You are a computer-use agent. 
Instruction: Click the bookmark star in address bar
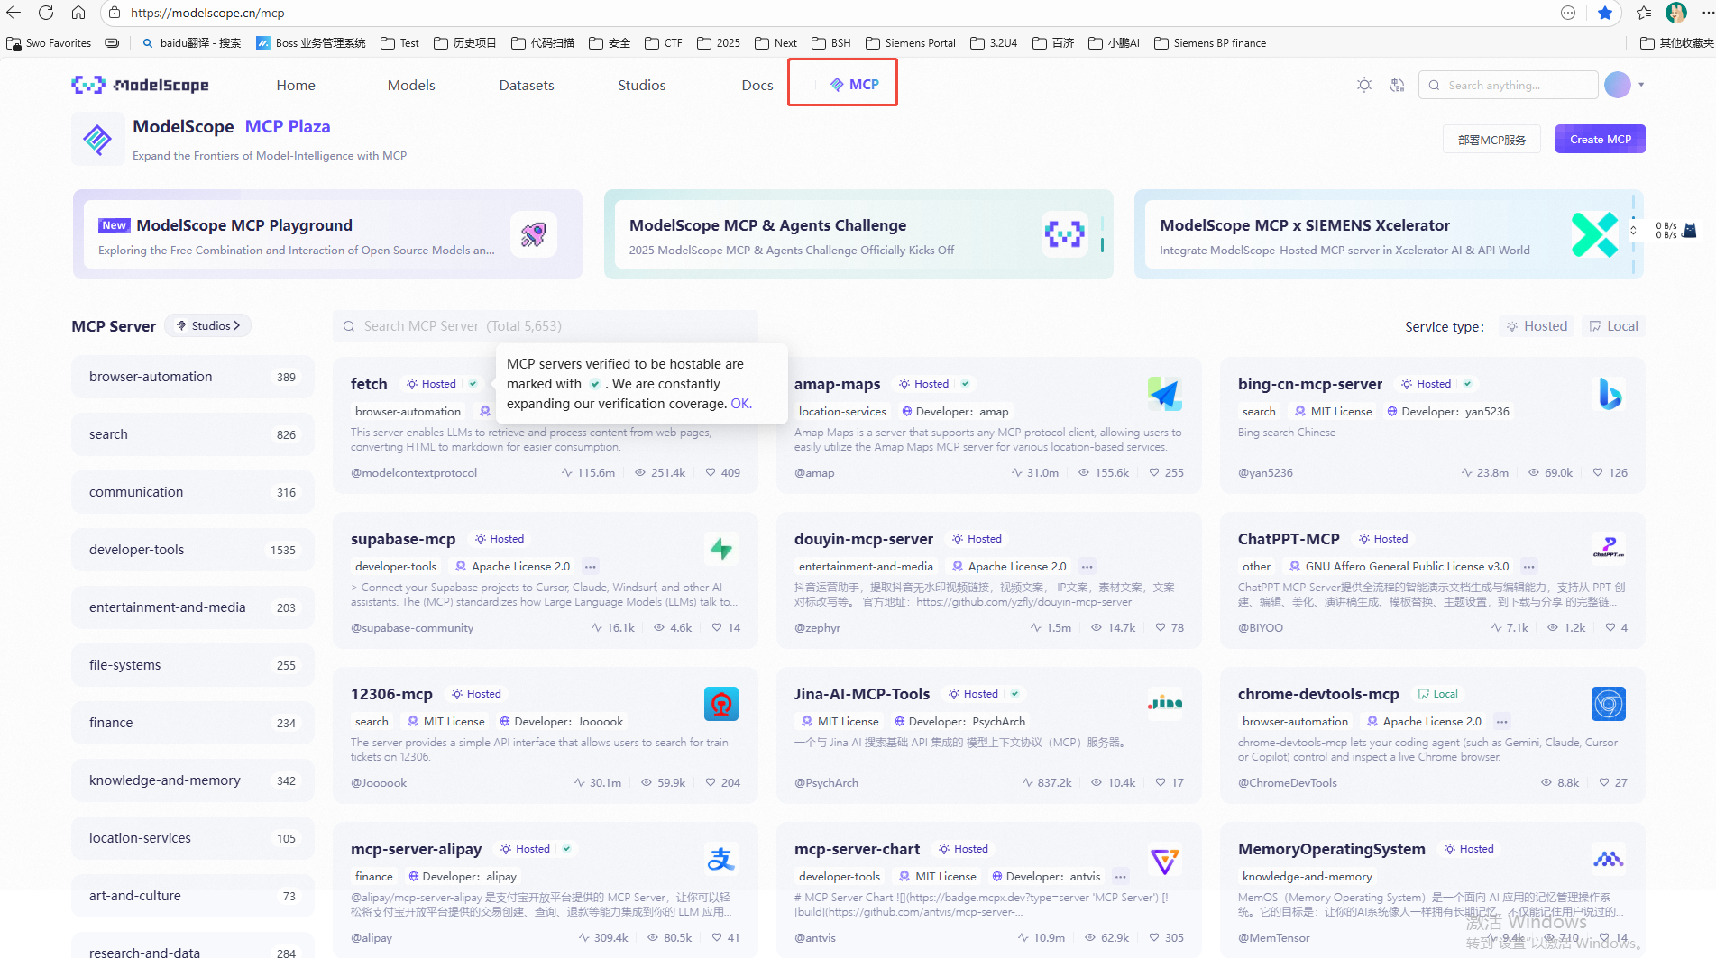pos(1605,13)
